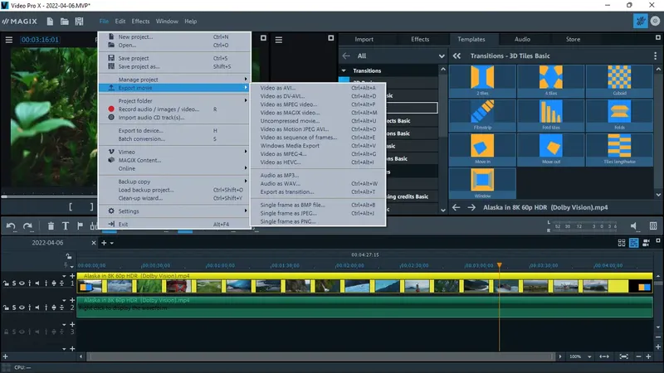This screenshot has height=373, width=664.
Task: Click the open folder icon in toolbar
Action: (65, 22)
